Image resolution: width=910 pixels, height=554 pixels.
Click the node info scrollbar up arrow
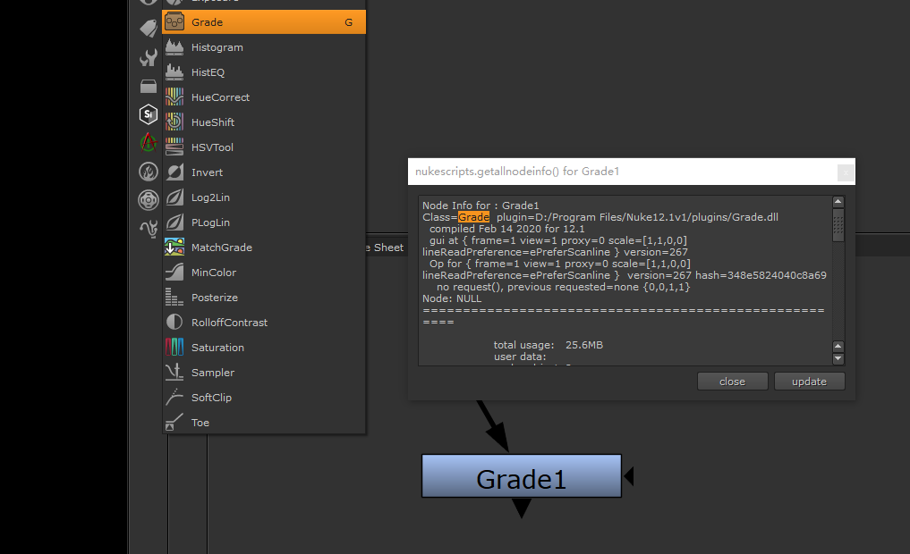(838, 202)
